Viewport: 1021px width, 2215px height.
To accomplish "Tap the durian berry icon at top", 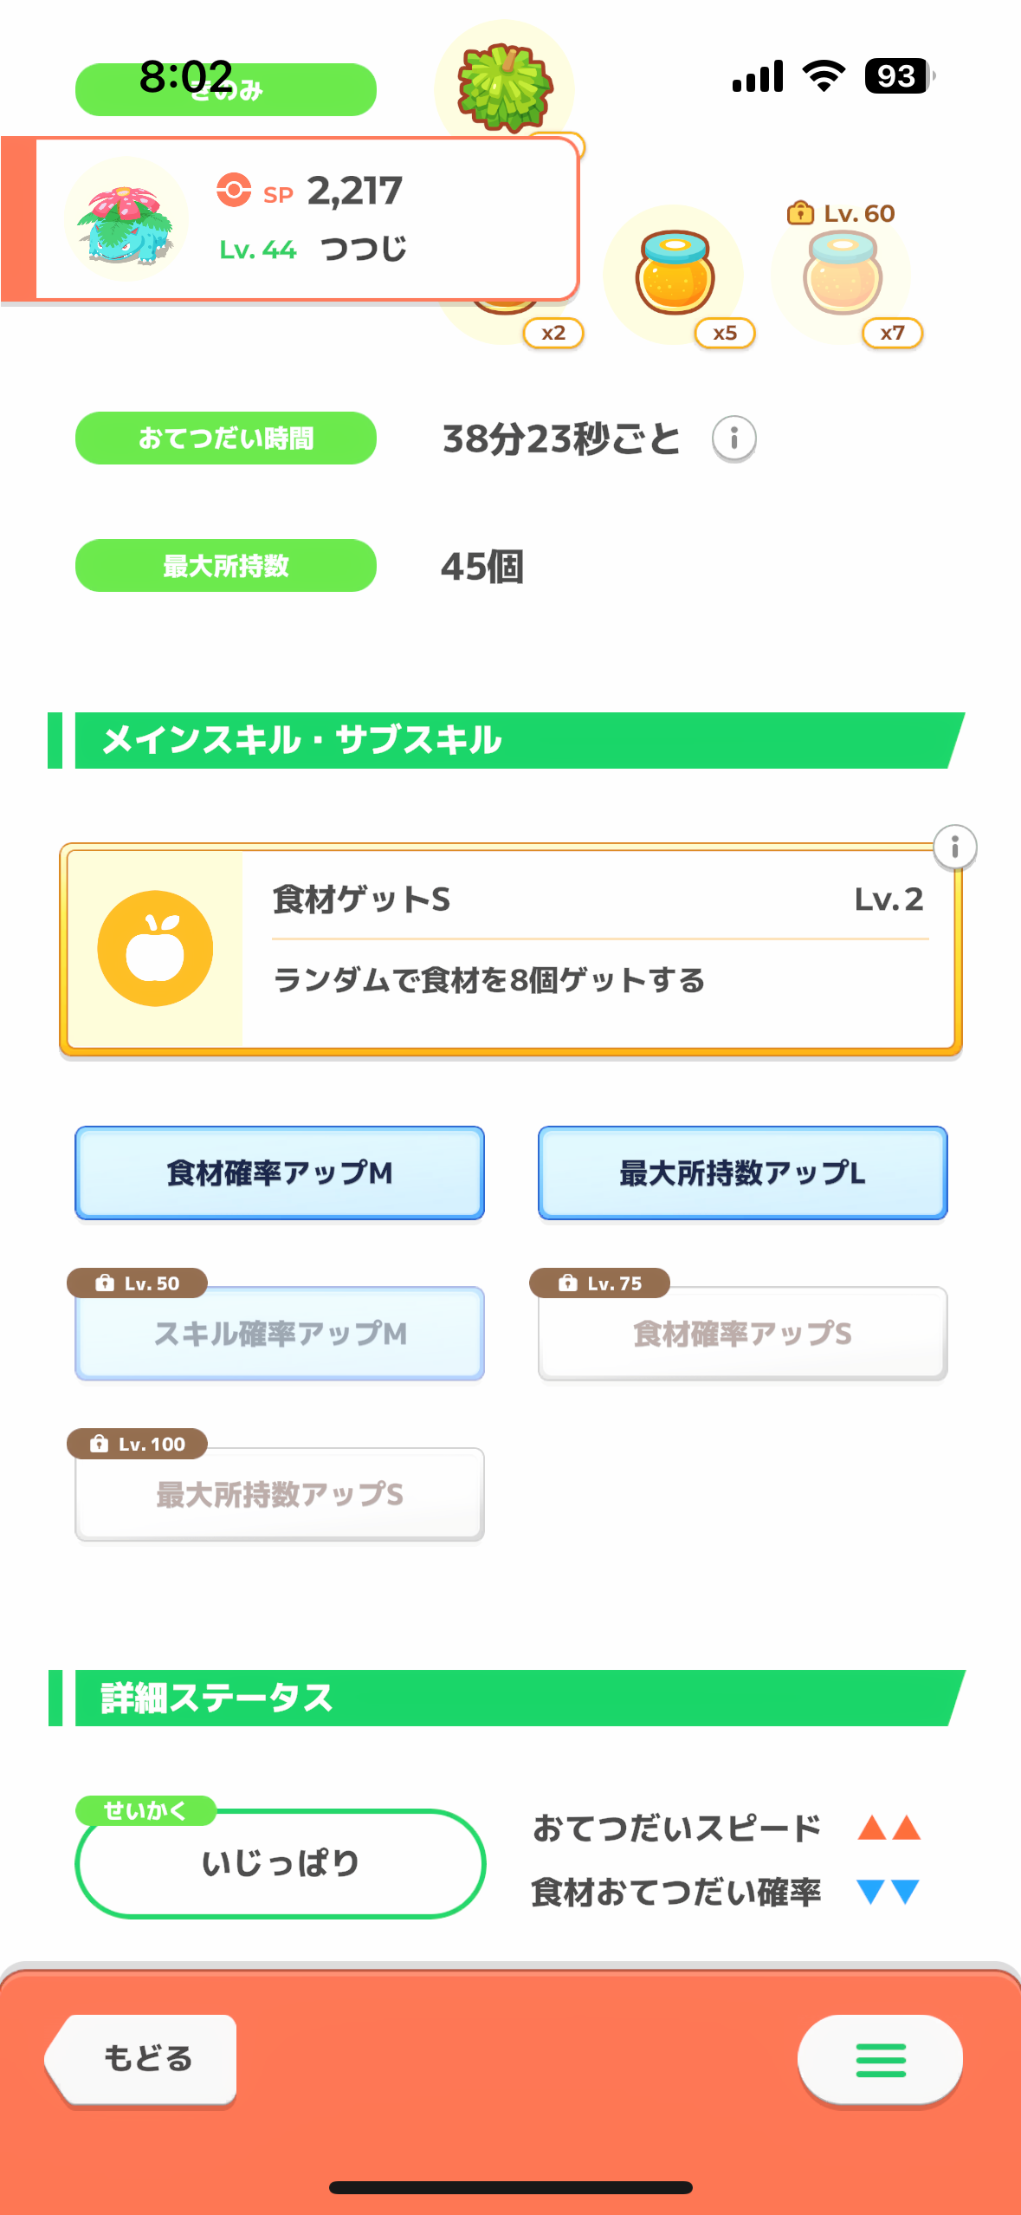I will coord(505,87).
